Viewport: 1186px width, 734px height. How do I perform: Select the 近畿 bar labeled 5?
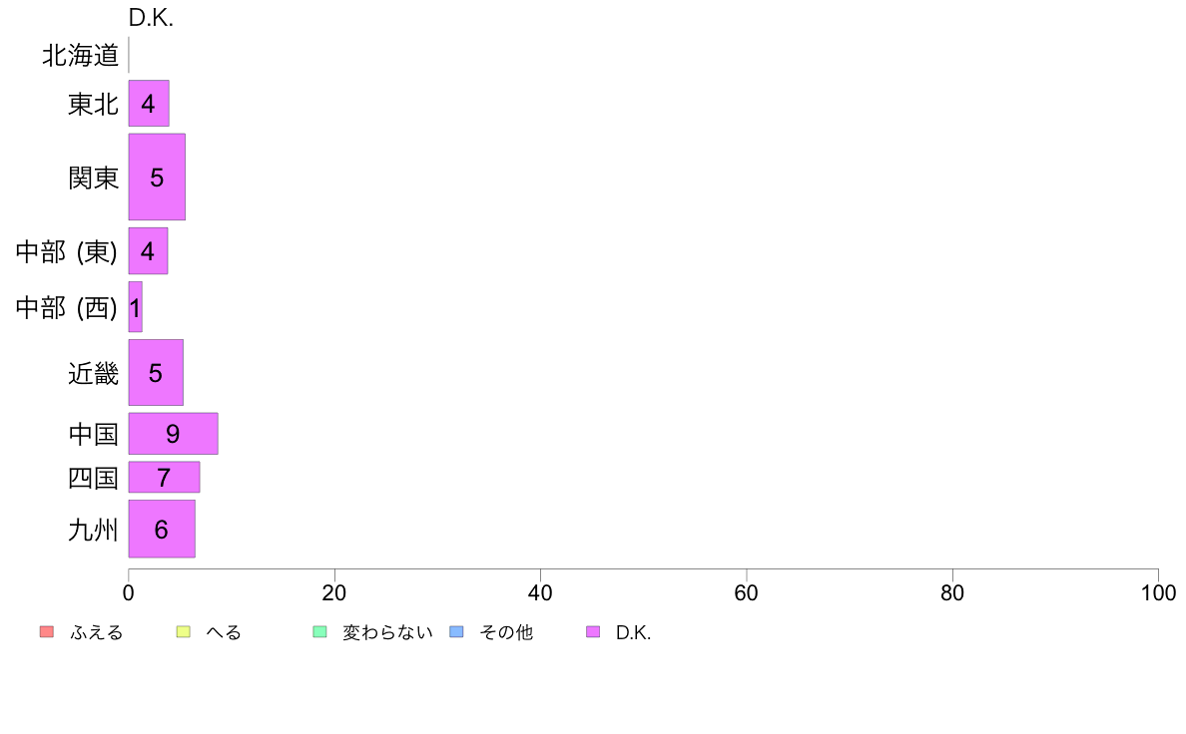coord(156,373)
